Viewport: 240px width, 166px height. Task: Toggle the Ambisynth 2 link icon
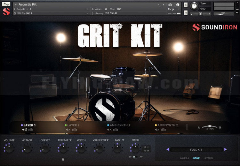(x=163, y=130)
